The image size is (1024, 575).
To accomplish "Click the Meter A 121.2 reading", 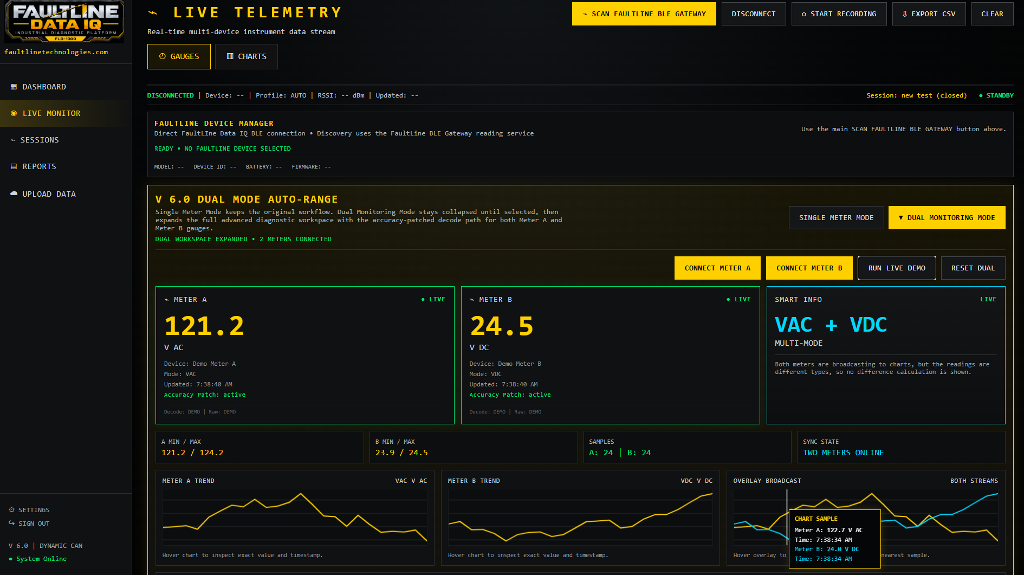I will (204, 326).
